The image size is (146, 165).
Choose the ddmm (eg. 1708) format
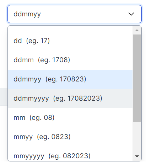coord(70,60)
